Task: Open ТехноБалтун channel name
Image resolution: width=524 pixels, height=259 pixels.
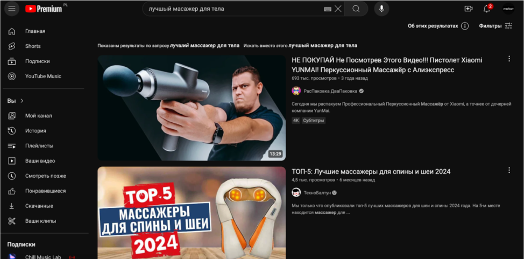Action: [317, 193]
